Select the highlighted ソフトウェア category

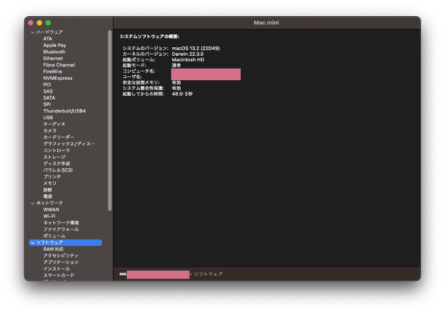point(65,243)
